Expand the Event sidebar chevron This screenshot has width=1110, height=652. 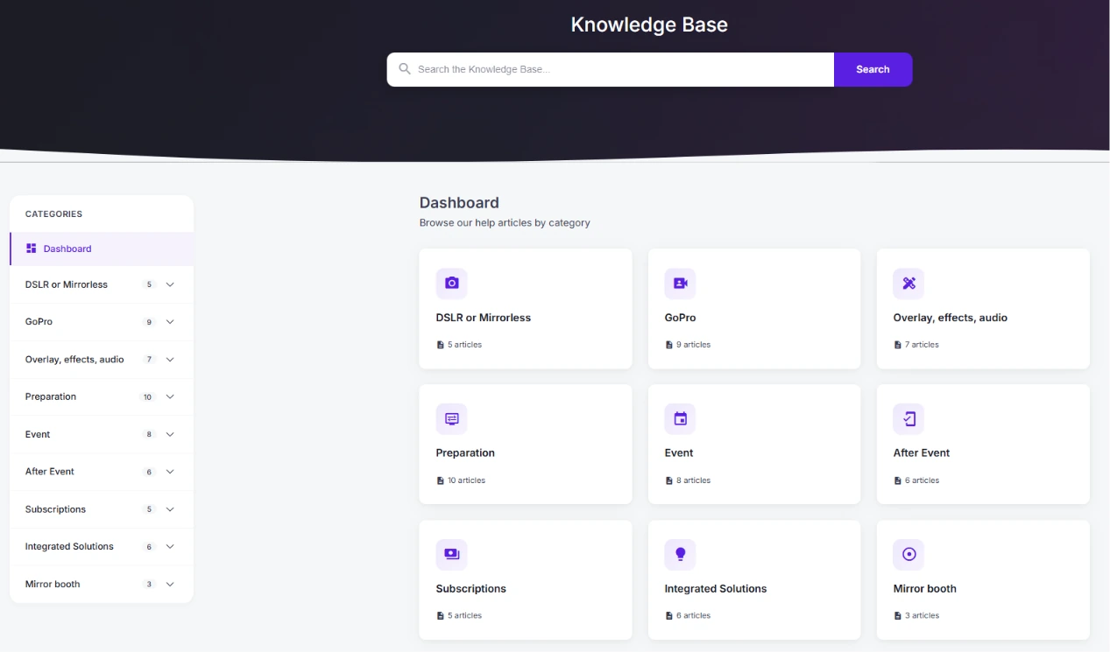pos(170,434)
